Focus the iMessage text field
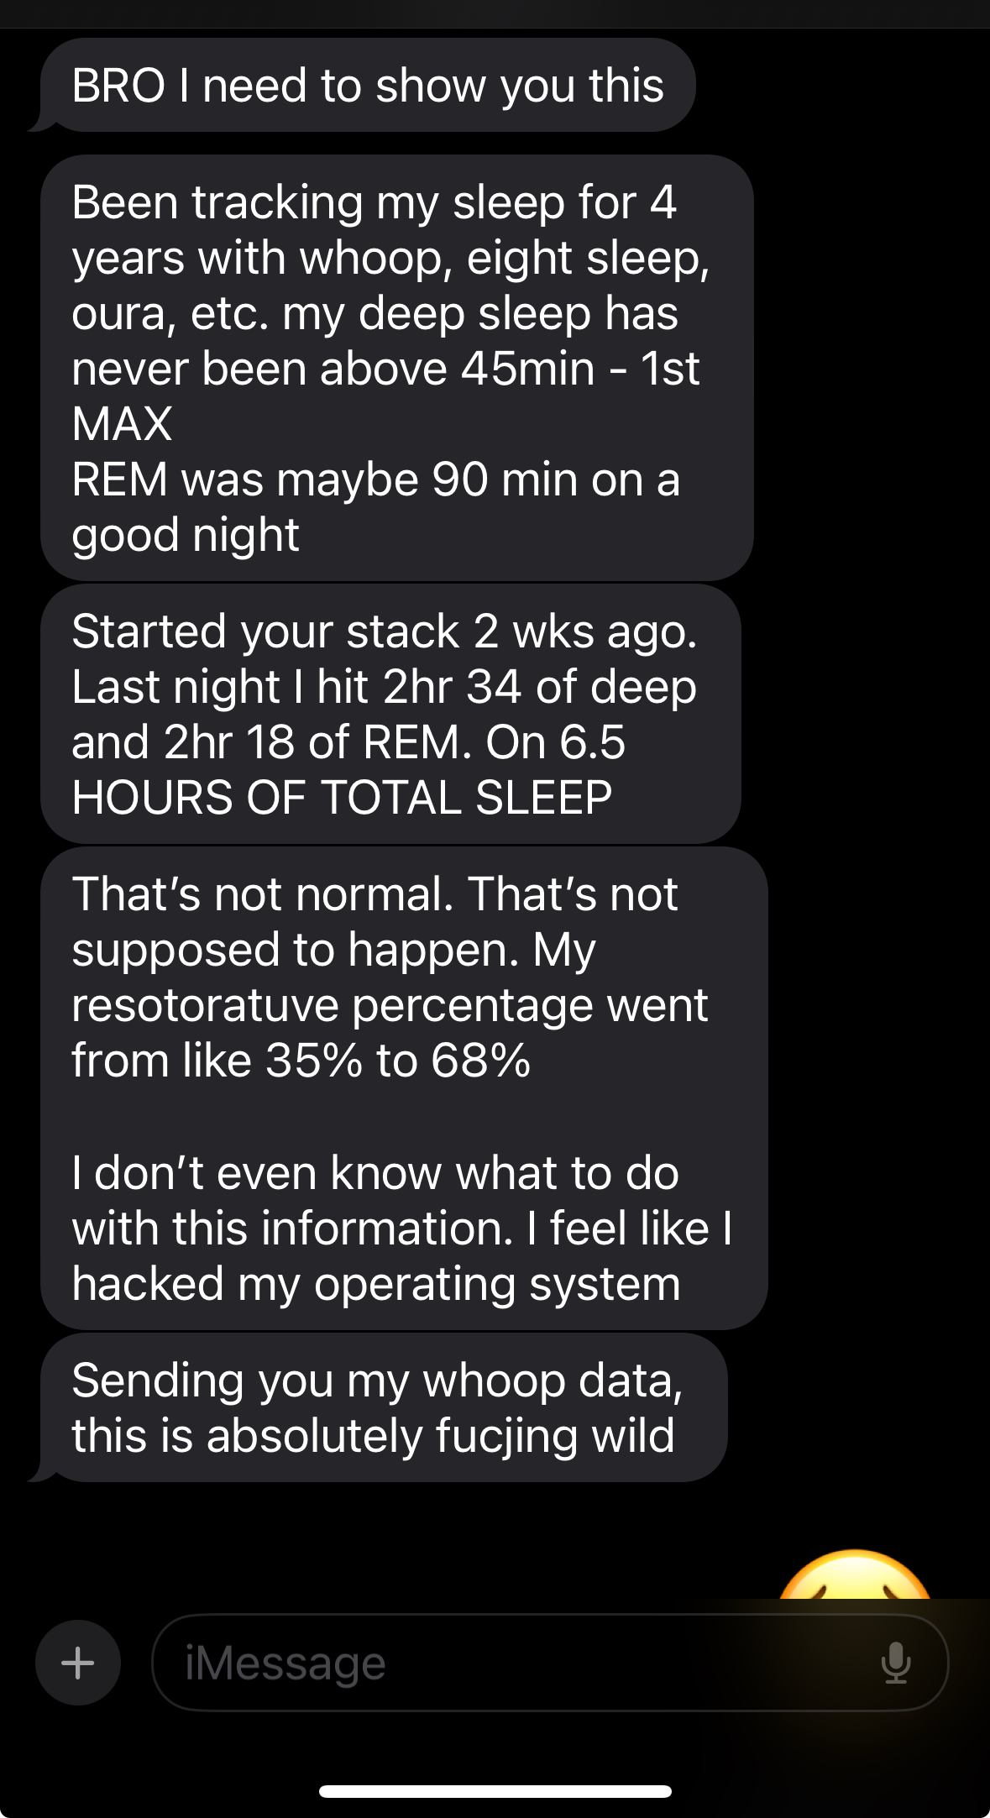Viewport: 990px width, 1818px height. pyautogui.click(x=521, y=1663)
